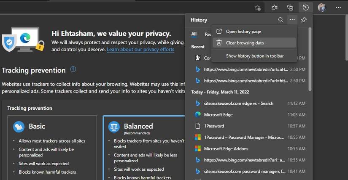This screenshot has height=180, width=348.
Task: Click the add-to-favorites star icon
Action: (258, 8)
